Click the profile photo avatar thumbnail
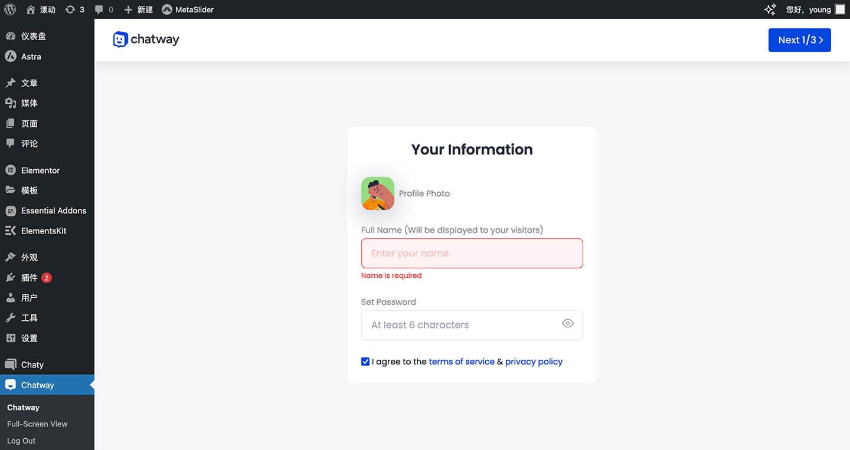 [378, 193]
